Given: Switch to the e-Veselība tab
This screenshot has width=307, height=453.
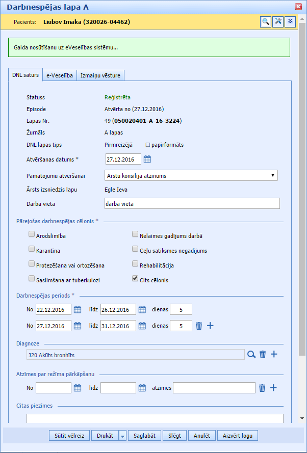Looking at the screenshot, I should 60,75.
